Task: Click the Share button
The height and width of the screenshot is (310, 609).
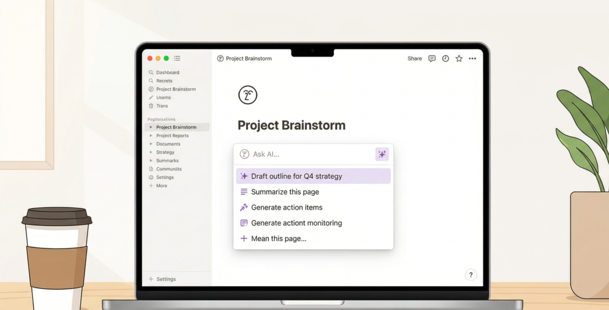Action: click(415, 58)
